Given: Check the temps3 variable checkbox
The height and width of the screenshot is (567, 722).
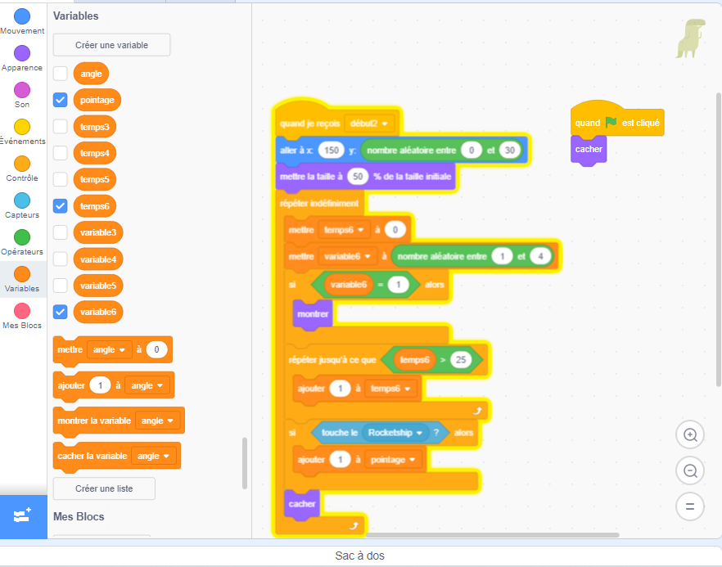Looking at the screenshot, I should 61,127.
